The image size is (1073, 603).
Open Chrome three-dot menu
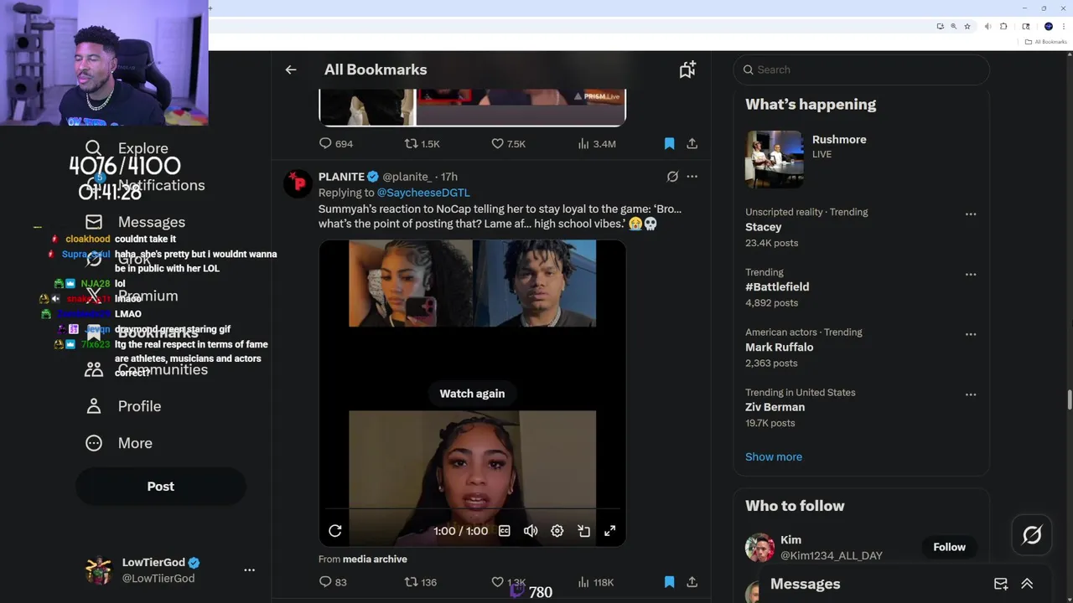coord(1064,27)
